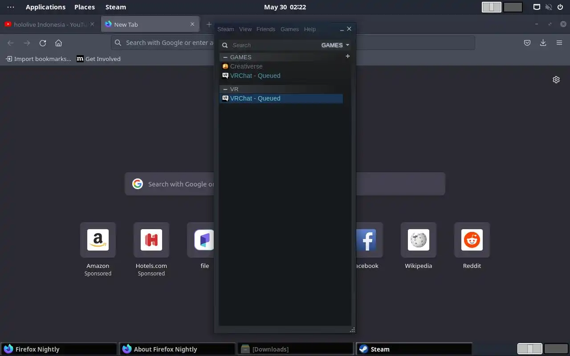The height and width of the screenshot is (356, 570).
Task: Minimize the Steam window
Action: (342, 29)
